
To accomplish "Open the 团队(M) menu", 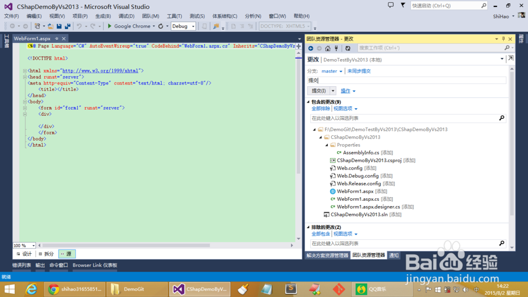I will (x=150, y=16).
